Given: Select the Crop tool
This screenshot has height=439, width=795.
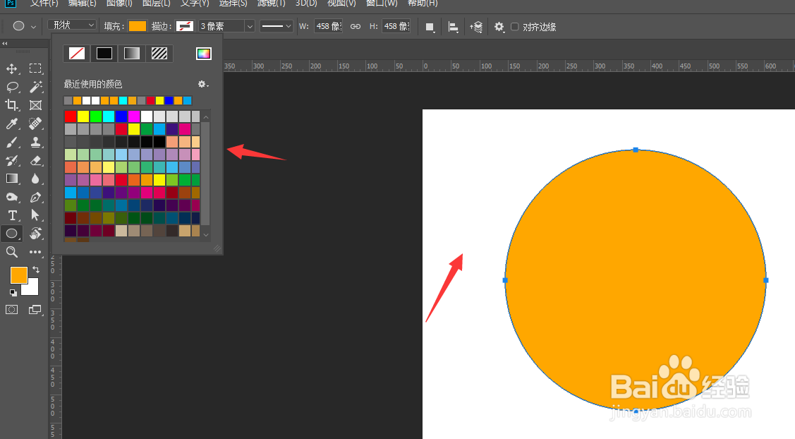Looking at the screenshot, I should tap(12, 105).
